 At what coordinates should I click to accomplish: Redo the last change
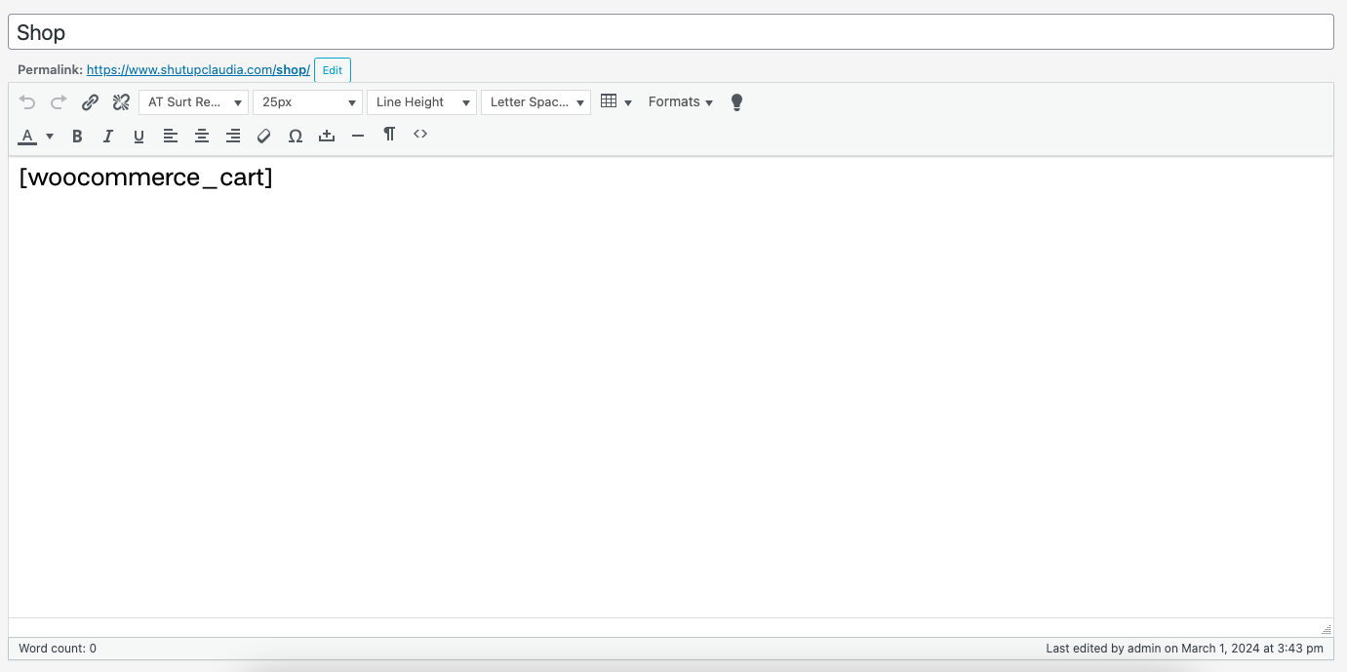pos(59,101)
